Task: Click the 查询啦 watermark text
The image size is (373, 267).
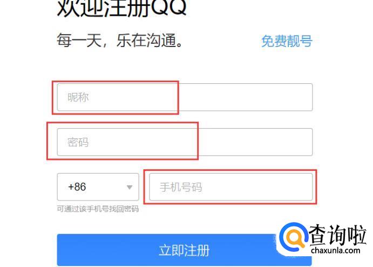Action: [338, 235]
